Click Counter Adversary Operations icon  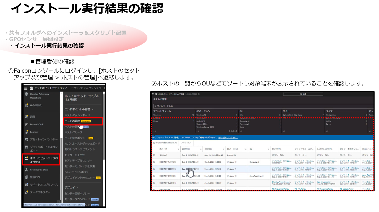pyautogui.click(x=26, y=94)
